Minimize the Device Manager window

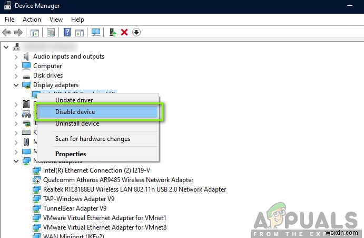[x=350, y=6]
